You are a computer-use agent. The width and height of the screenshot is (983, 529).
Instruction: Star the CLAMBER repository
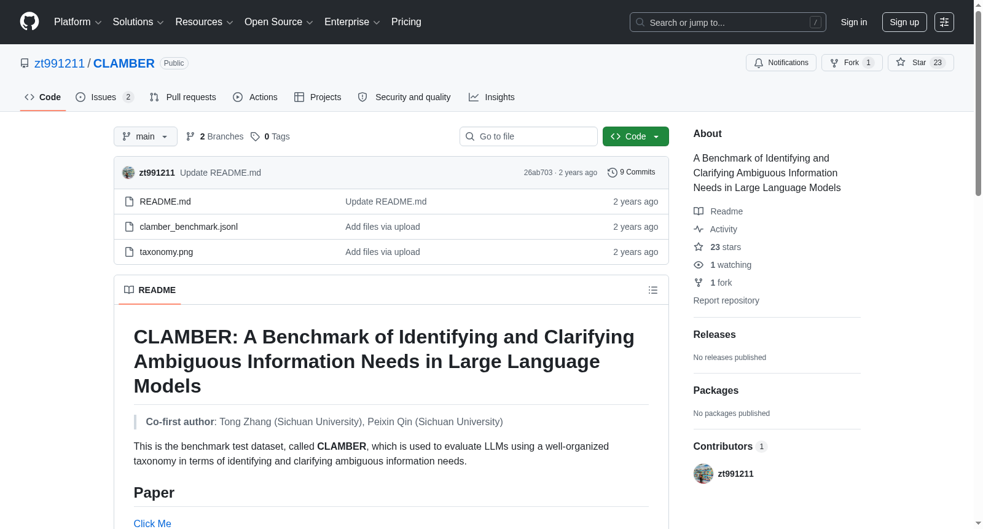(x=920, y=63)
